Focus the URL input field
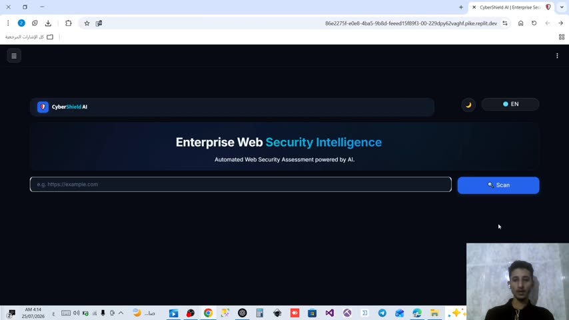 coord(241,185)
